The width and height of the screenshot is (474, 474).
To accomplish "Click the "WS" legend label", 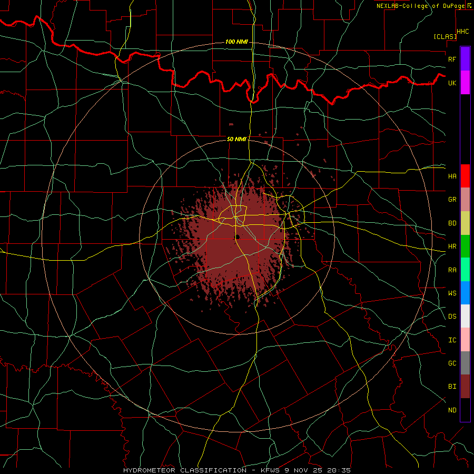I will [452, 293].
